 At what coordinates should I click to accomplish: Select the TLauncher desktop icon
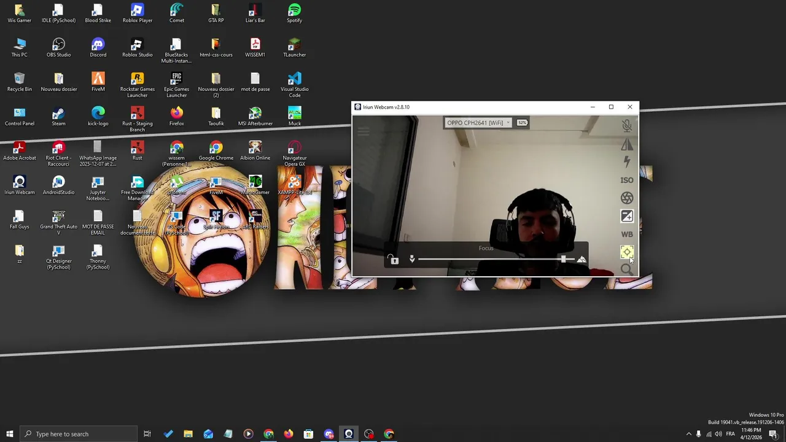click(x=294, y=48)
